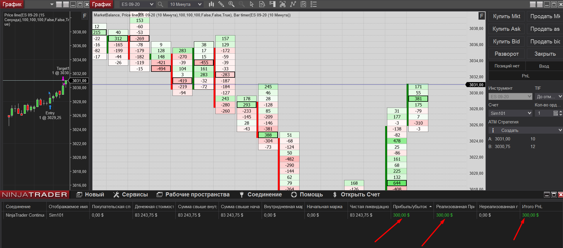Image resolution: width=563 pixels, height=248 pixels.
Task: Open the chart properties icon
Action: click(303, 4)
